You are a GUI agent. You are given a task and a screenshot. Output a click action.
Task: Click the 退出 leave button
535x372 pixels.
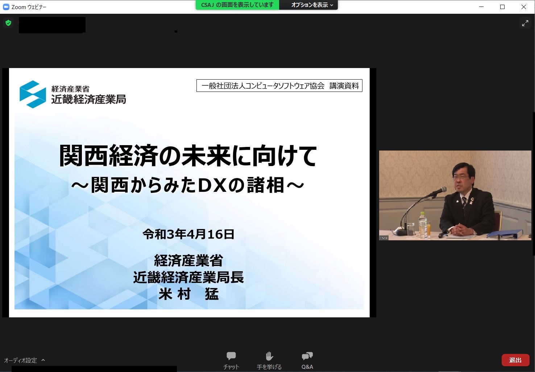pos(515,360)
